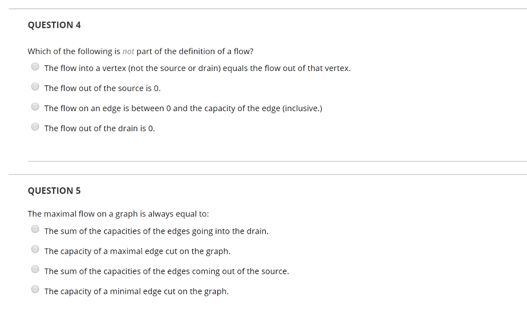
Task: Select the first answer option in Question 4
Action: tap(35, 66)
